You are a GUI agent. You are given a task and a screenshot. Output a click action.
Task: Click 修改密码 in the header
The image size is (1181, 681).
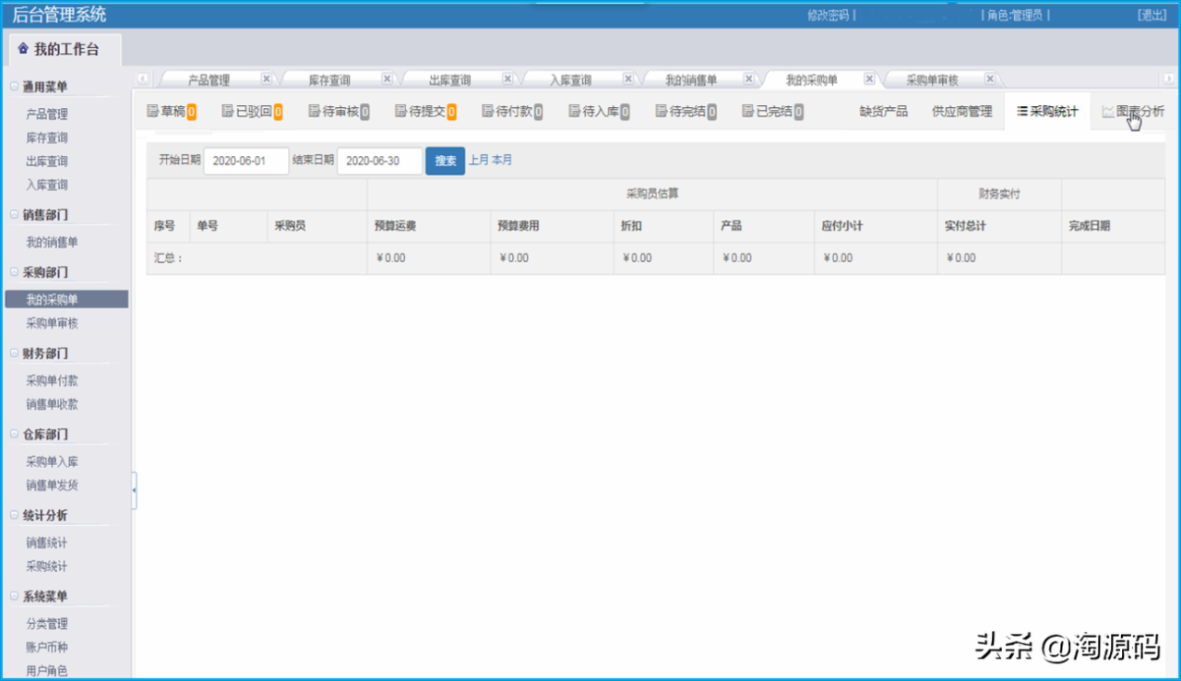point(828,15)
